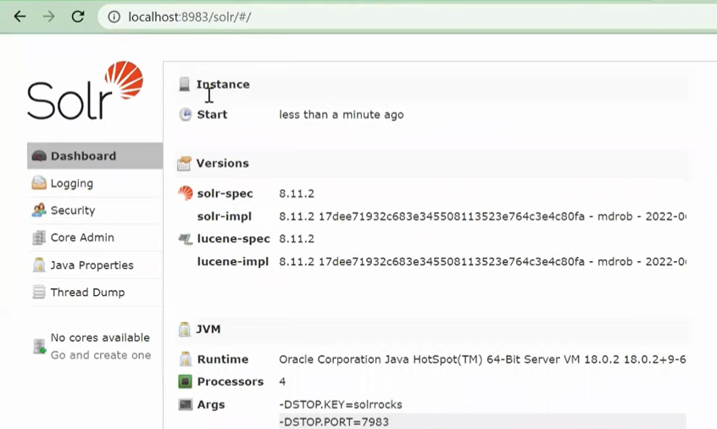Click the No cores available server icon
The image size is (717, 429).
(x=39, y=346)
